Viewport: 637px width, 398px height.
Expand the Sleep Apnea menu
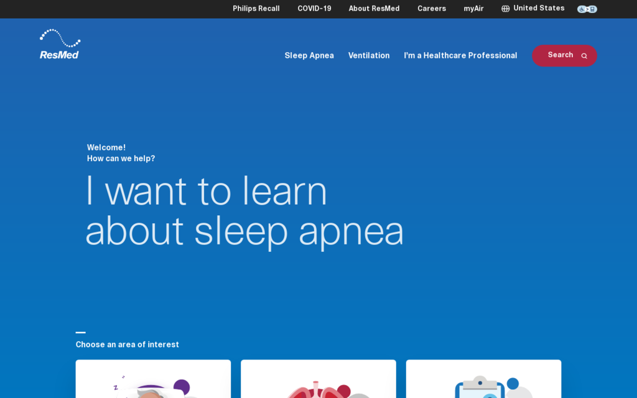click(x=309, y=56)
